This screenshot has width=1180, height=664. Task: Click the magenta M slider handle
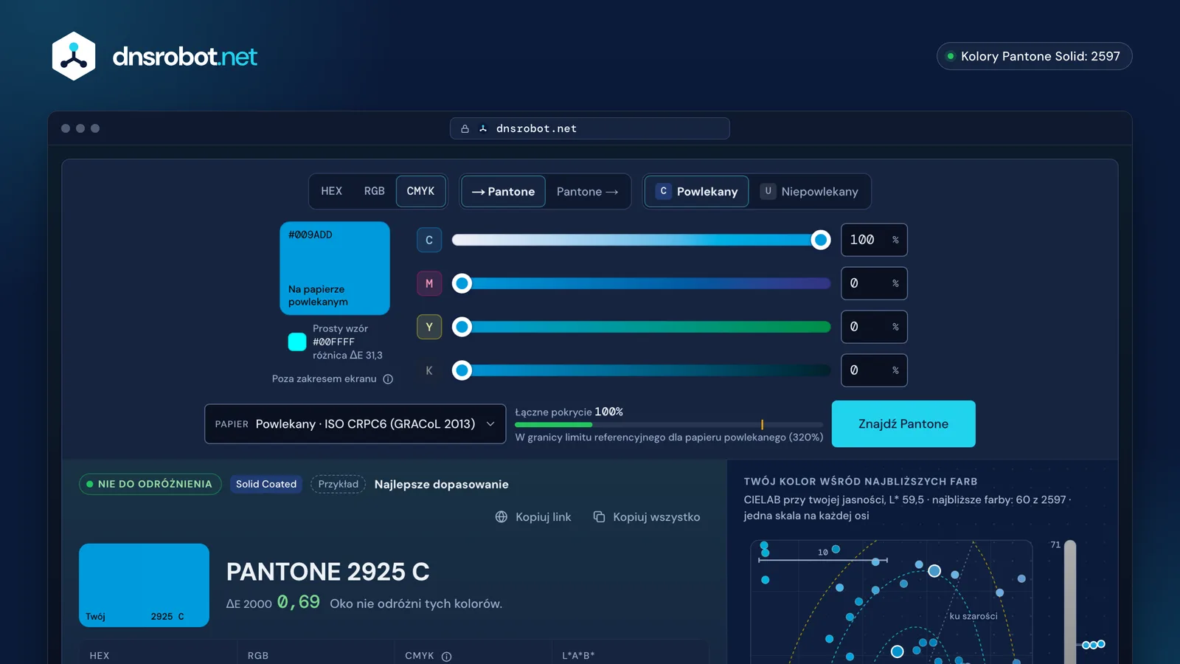[x=462, y=283]
